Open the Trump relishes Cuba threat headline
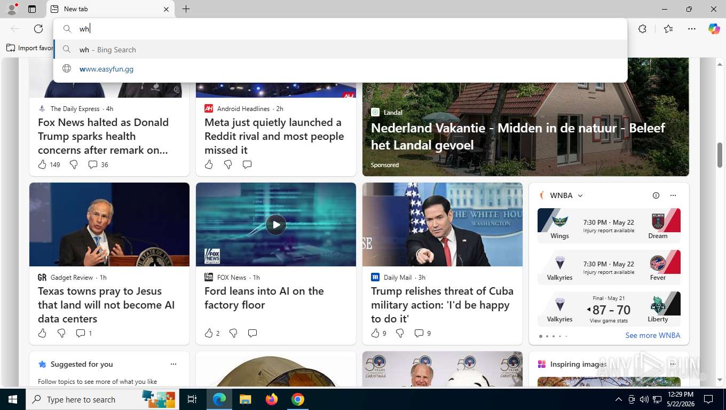The width and height of the screenshot is (726, 410). tap(442, 305)
